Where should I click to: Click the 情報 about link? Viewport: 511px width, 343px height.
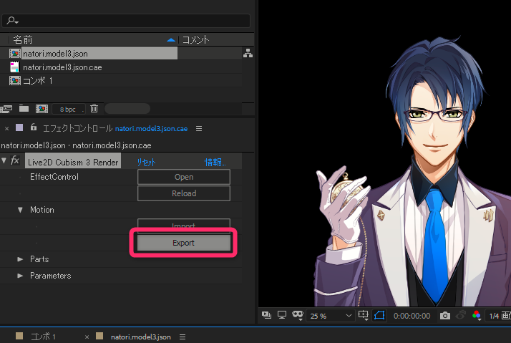coord(215,162)
